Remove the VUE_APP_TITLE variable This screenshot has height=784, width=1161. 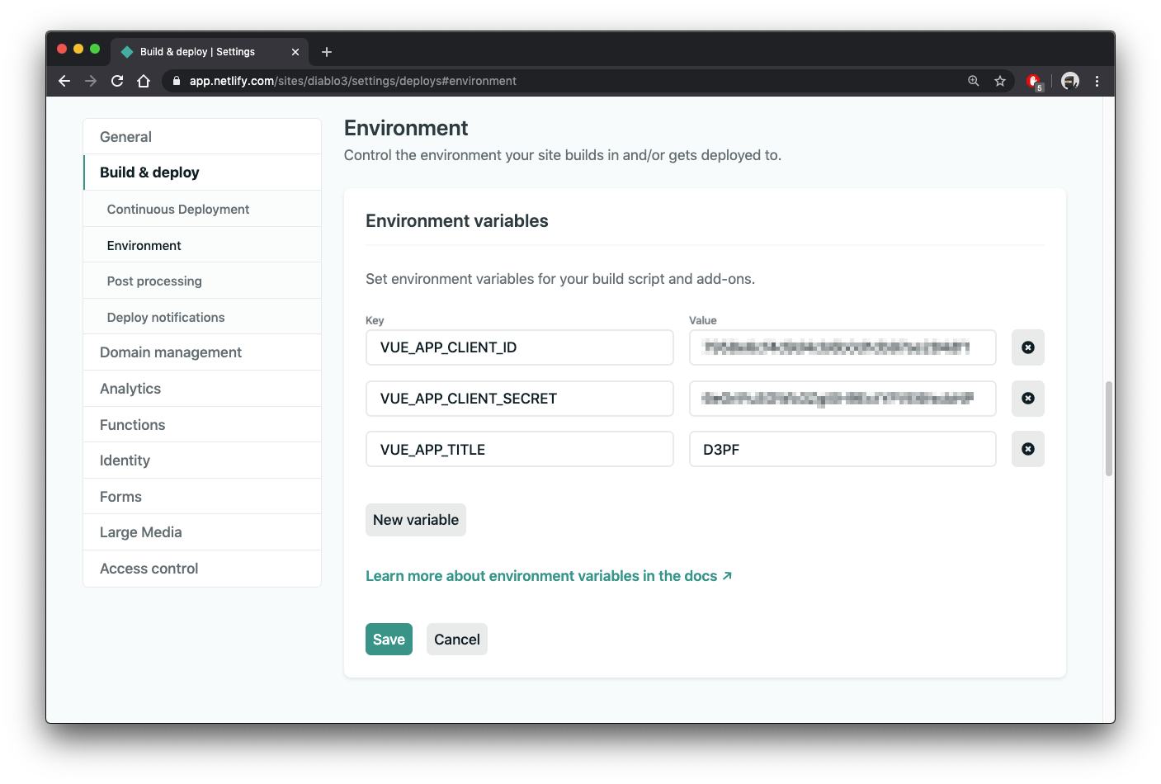[1027, 449]
